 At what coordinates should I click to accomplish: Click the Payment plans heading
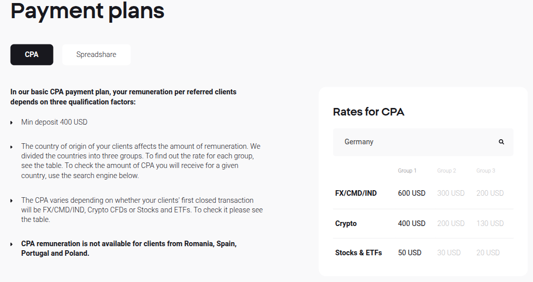[x=87, y=11]
